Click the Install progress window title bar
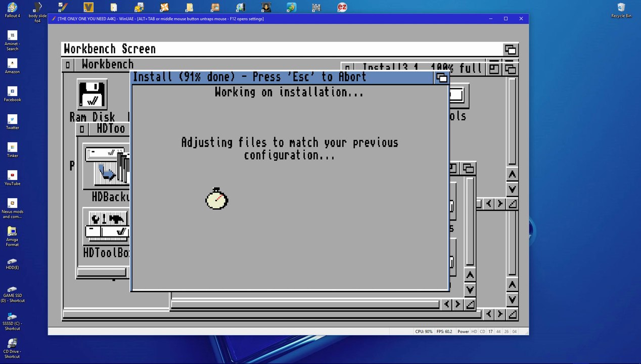 (283, 77)
